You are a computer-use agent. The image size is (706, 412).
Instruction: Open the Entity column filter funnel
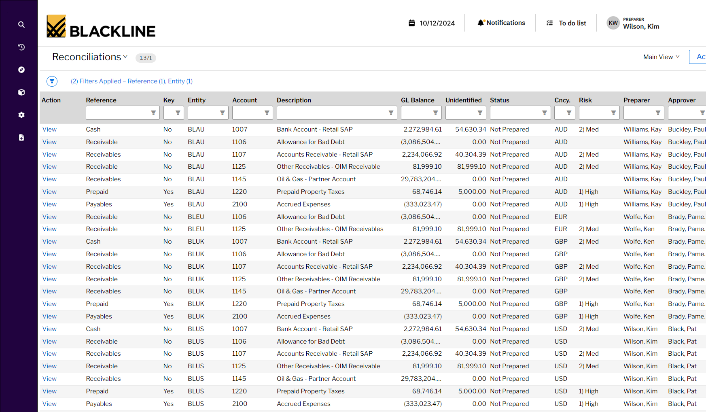222,113
